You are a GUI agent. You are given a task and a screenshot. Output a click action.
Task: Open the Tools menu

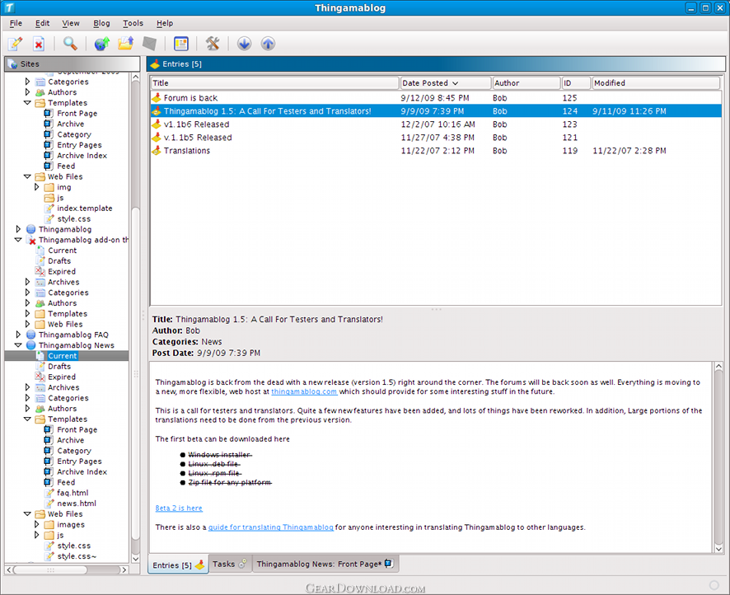[x=133, y=23]
